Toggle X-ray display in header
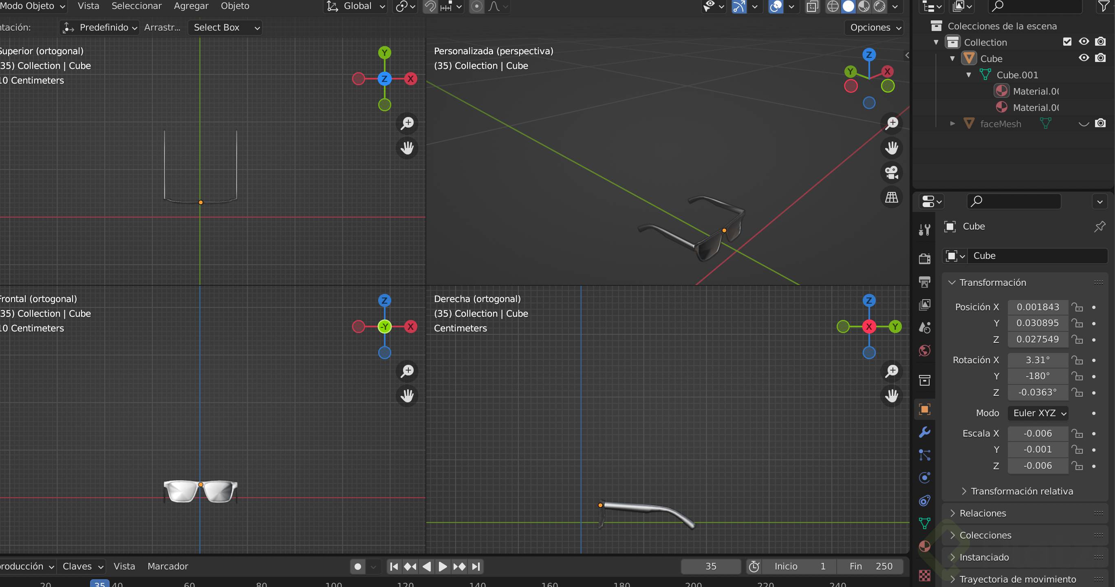The height and width of the screenshot is (587, 1115). pos(813,6)
